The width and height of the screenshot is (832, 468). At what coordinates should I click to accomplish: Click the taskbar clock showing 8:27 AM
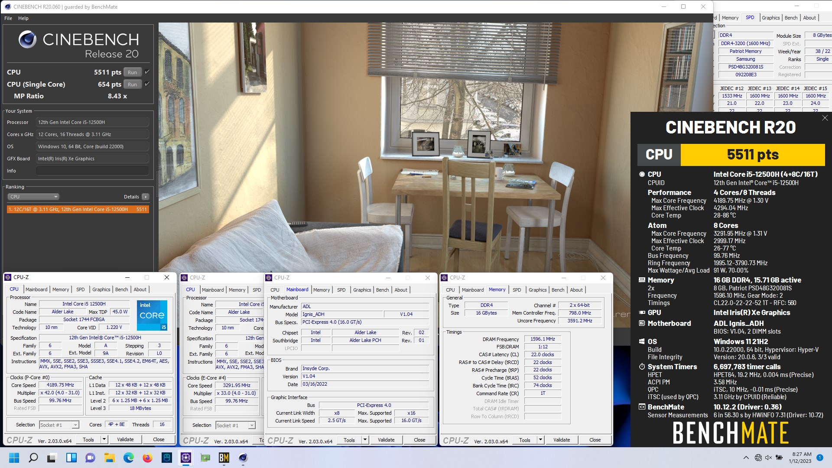pos(800,458)
